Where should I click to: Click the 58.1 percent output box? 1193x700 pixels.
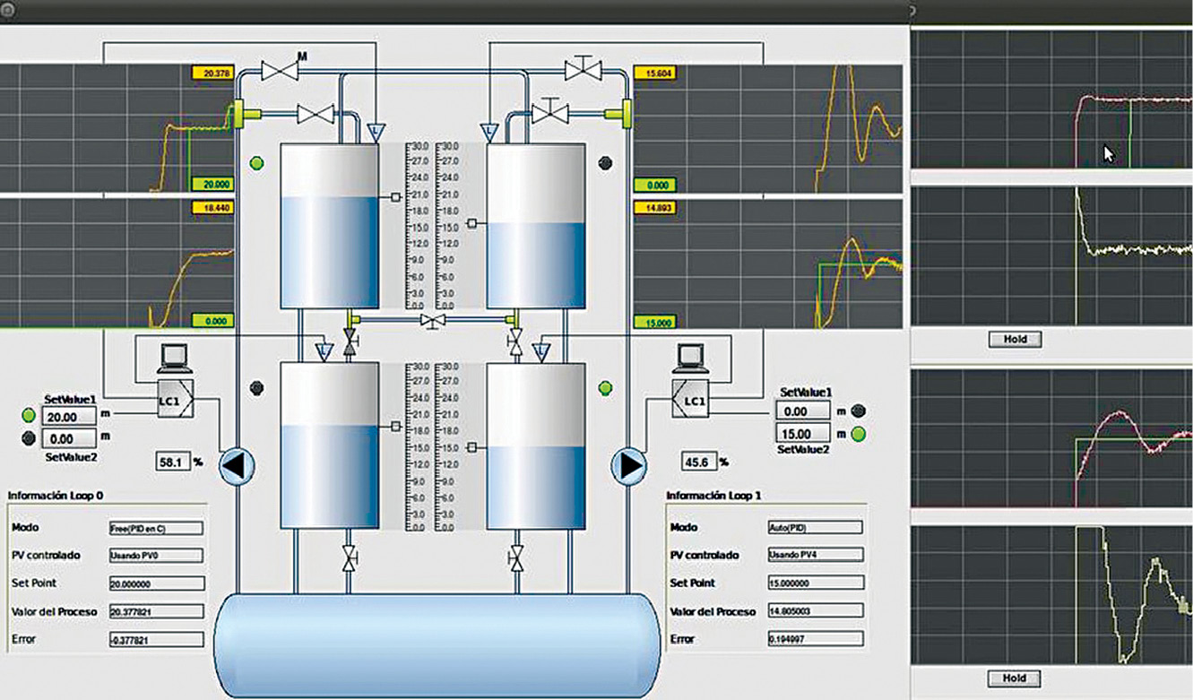[x=171, y=462]
